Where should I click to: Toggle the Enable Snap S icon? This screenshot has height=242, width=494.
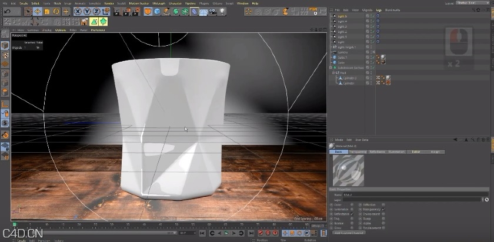click(x=5, y=123)
